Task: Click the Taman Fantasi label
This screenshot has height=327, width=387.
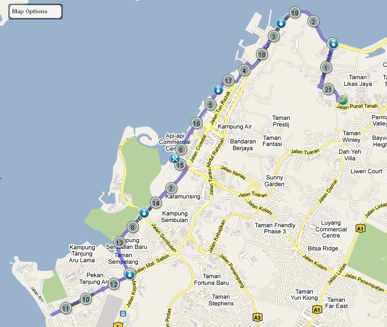Action: coord(272,141)
